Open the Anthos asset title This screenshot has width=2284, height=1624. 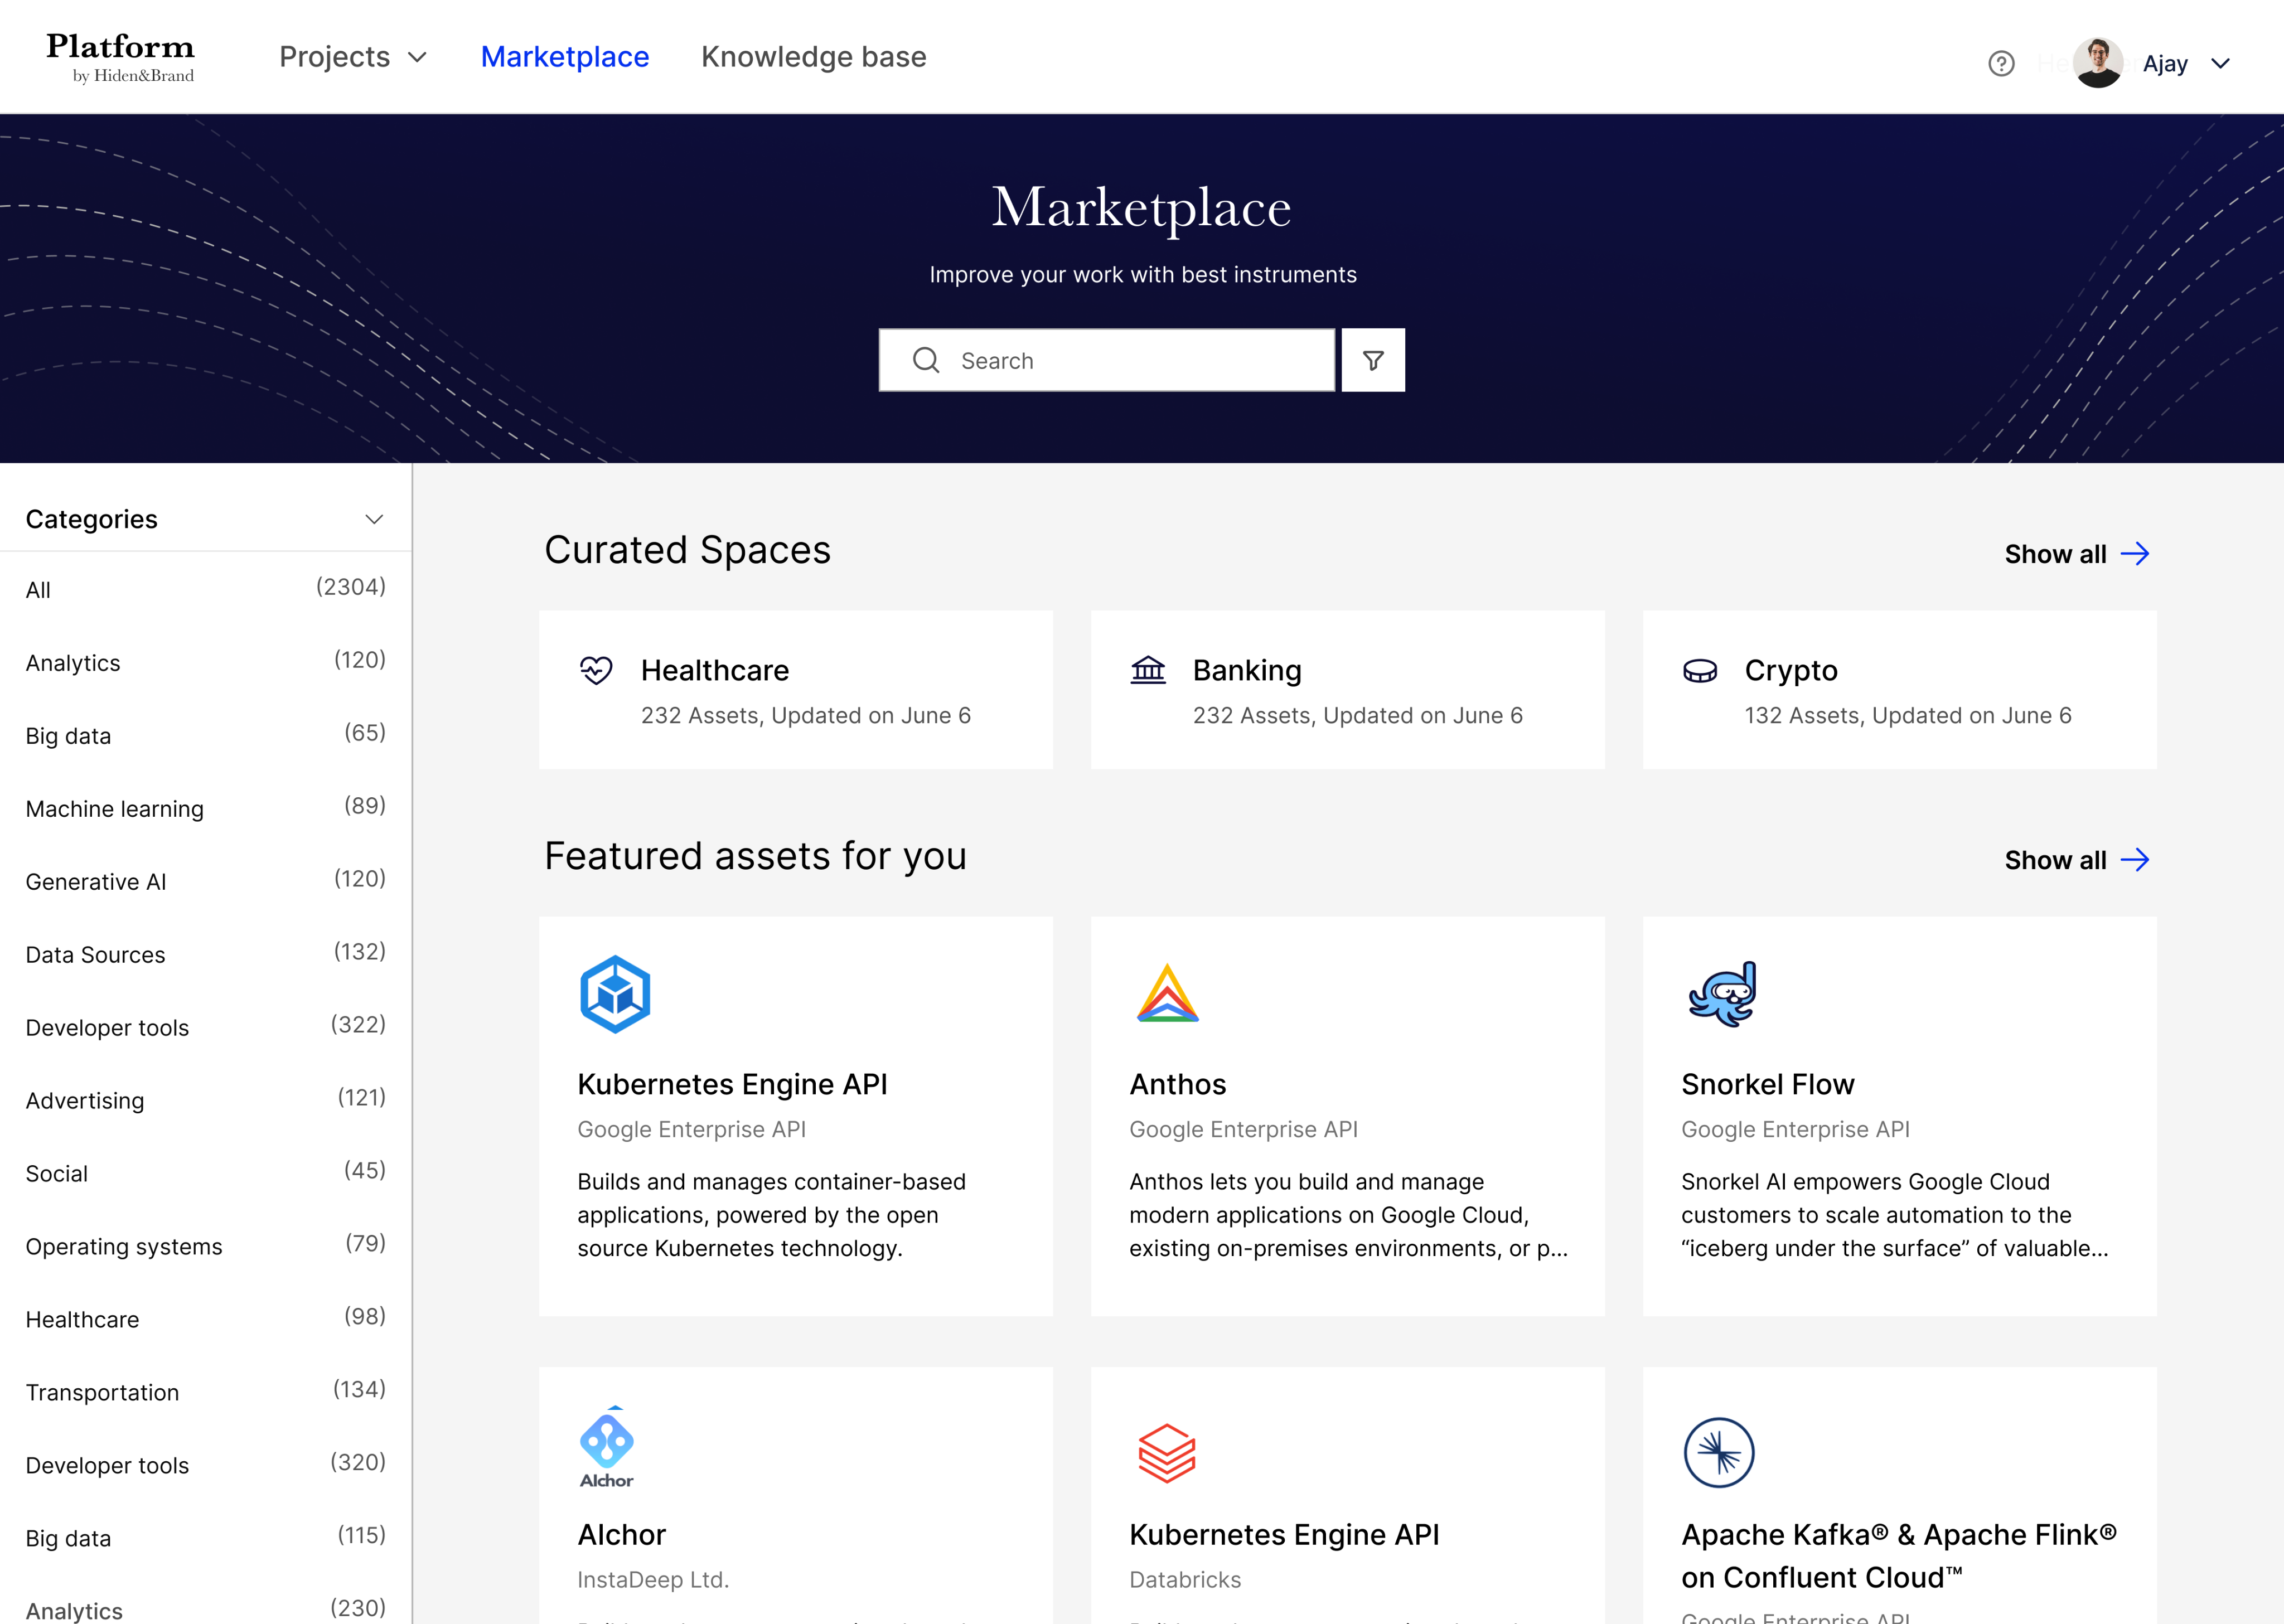1177,1084
